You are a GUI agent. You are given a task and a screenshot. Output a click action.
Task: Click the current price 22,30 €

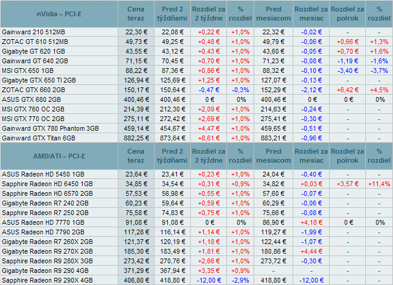[x=136, y=32]
